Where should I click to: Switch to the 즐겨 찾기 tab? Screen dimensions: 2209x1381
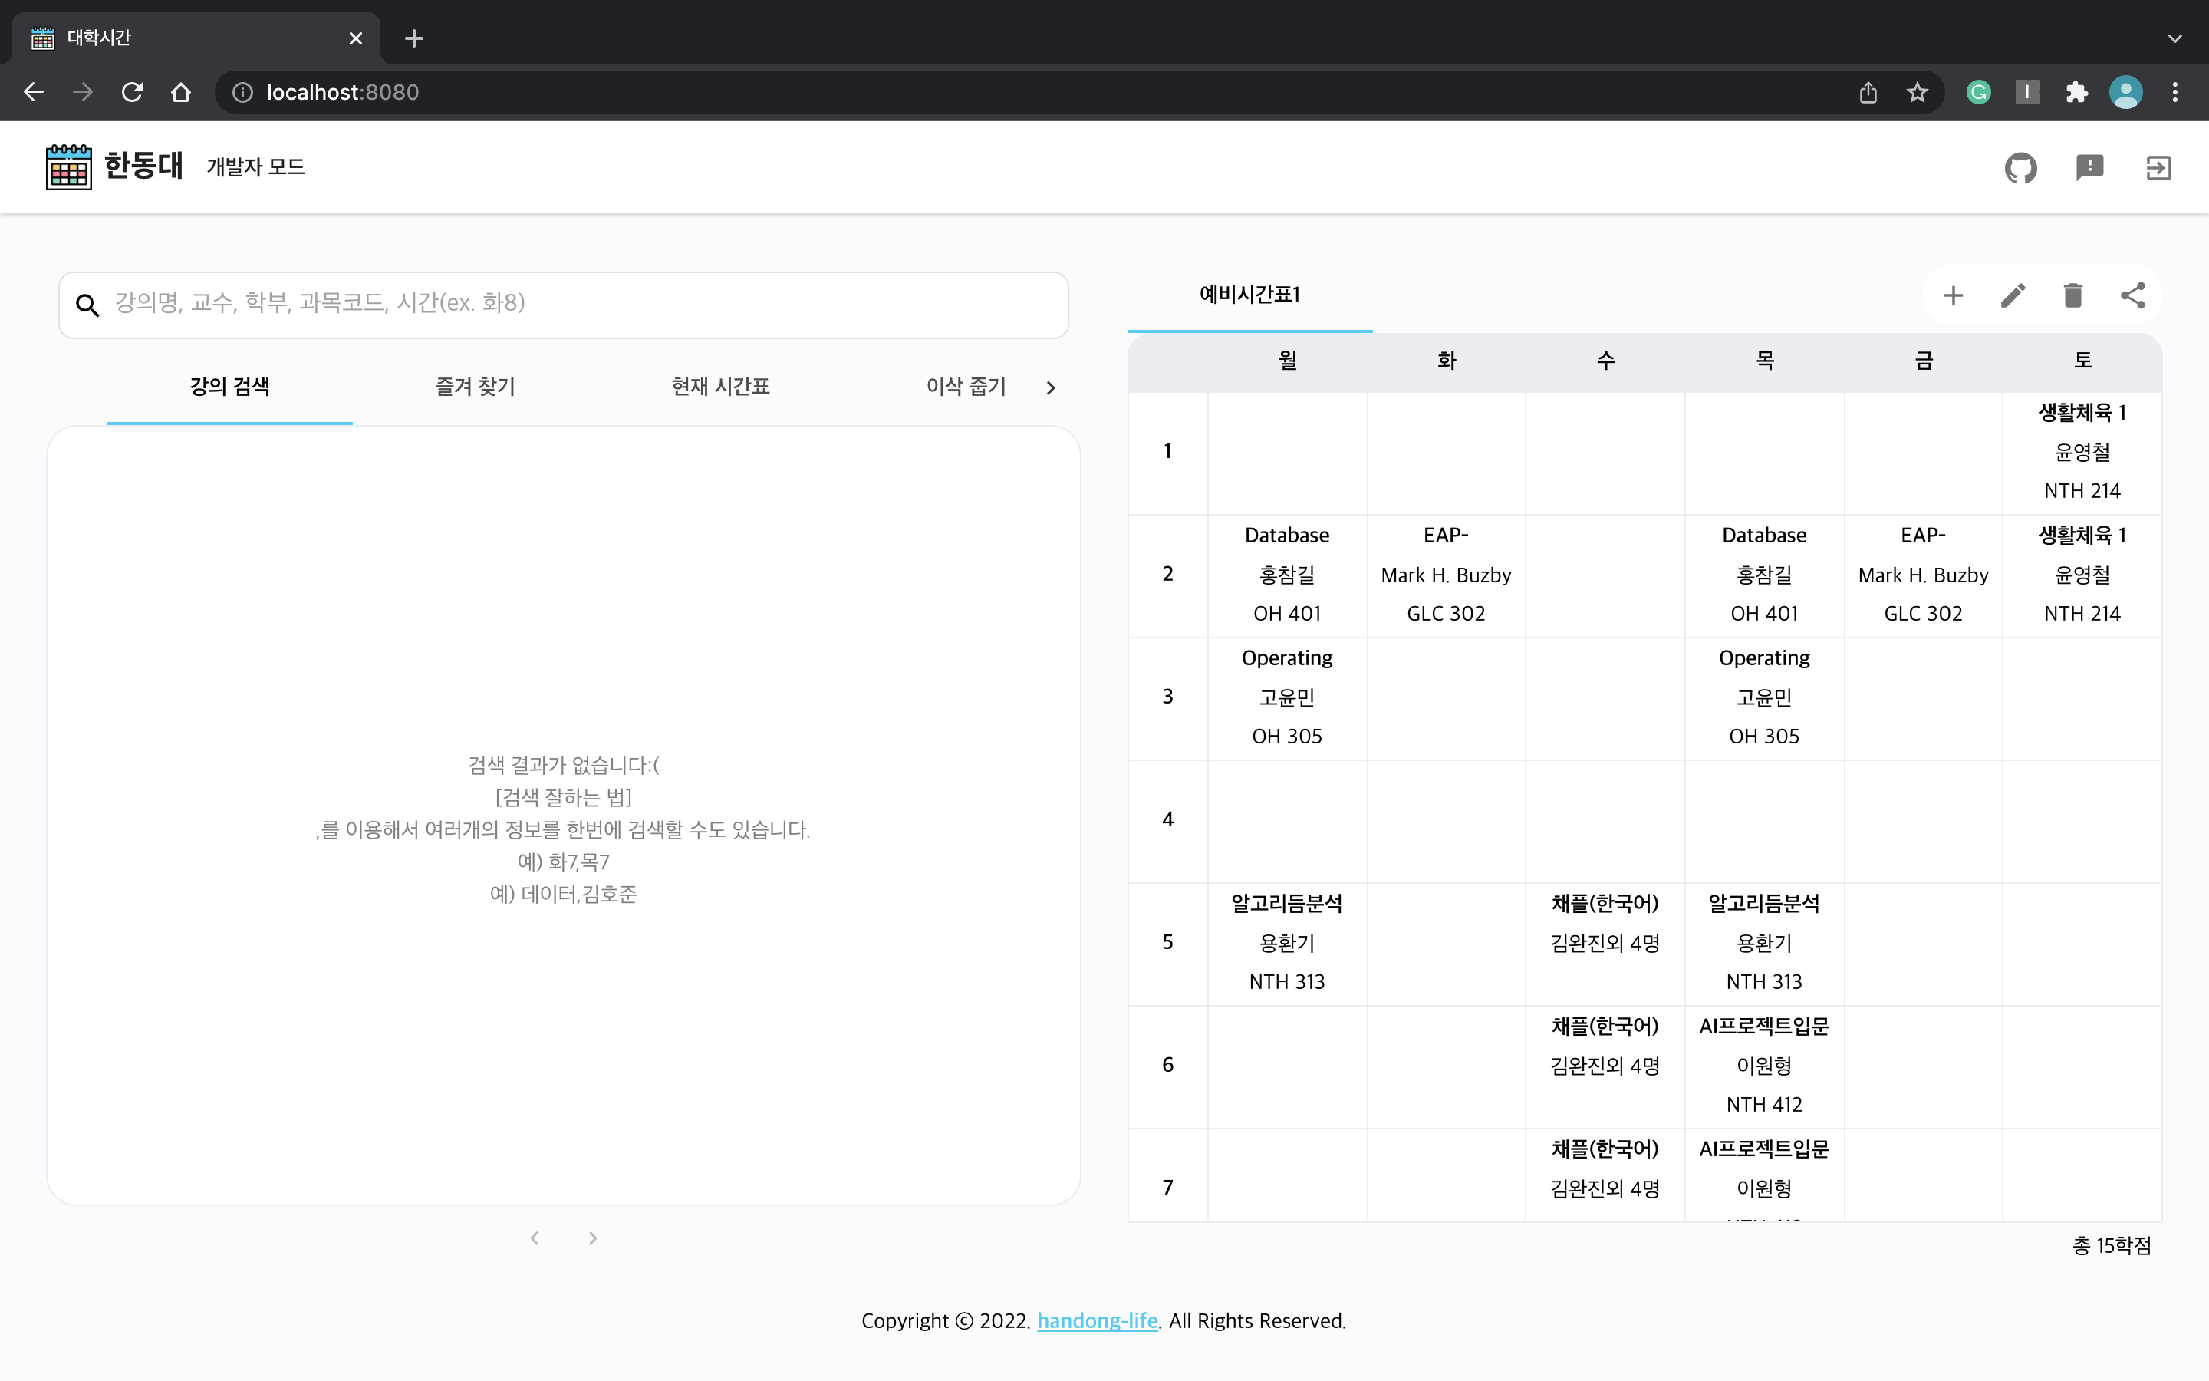[x=475, y=387]
